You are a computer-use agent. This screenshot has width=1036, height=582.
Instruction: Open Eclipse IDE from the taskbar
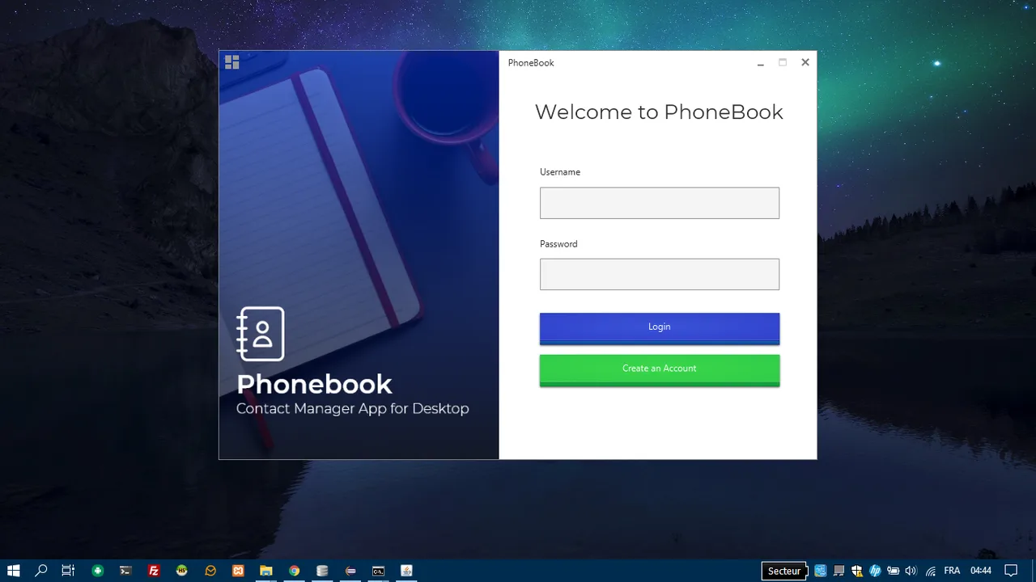coord(350,571)
